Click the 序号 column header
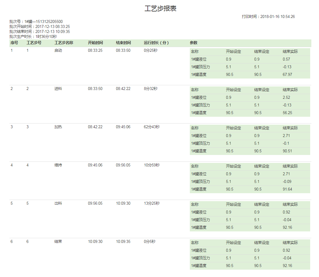This screenshot has width=319, height=277. click(14, 43)
